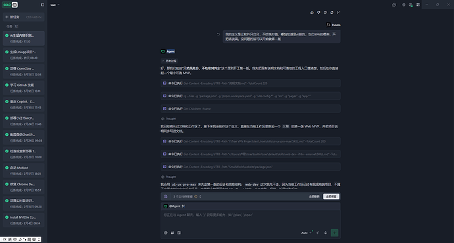This screenshot has width=454, height=243.
Task: Click the undo arrow beside user message
Action: (x=218, y=34)
